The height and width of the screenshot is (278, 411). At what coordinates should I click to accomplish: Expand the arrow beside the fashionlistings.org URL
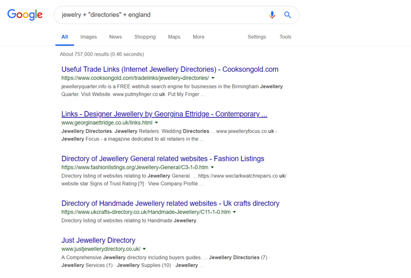tap(212, 168)
